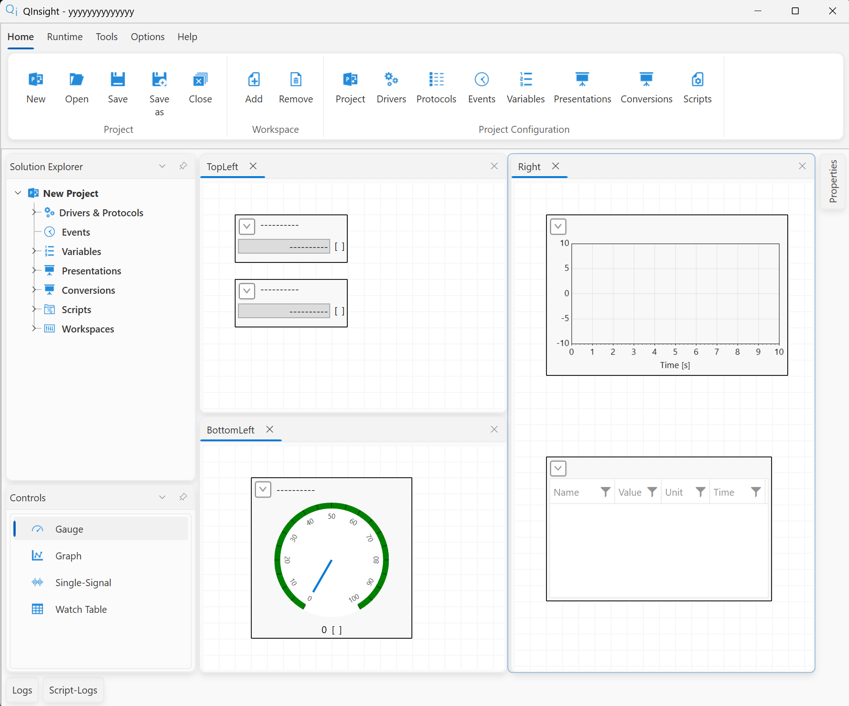The height and width of the screenshot is (706, 849).
Task: Pin the Solution Explorer panel
Action: pos(183,166)
